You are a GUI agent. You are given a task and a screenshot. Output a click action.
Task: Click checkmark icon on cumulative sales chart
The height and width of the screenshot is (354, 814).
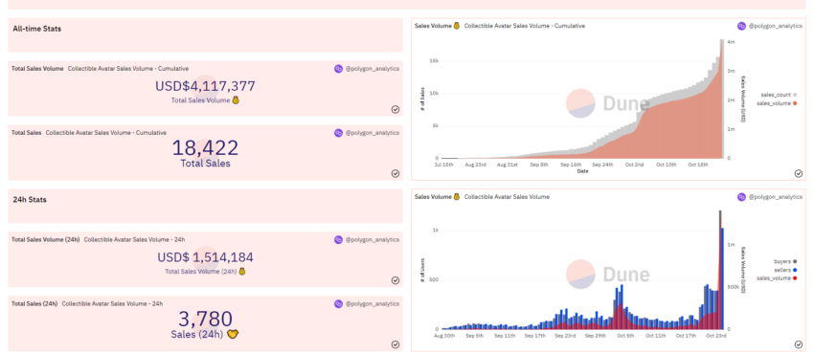point(799,173)
